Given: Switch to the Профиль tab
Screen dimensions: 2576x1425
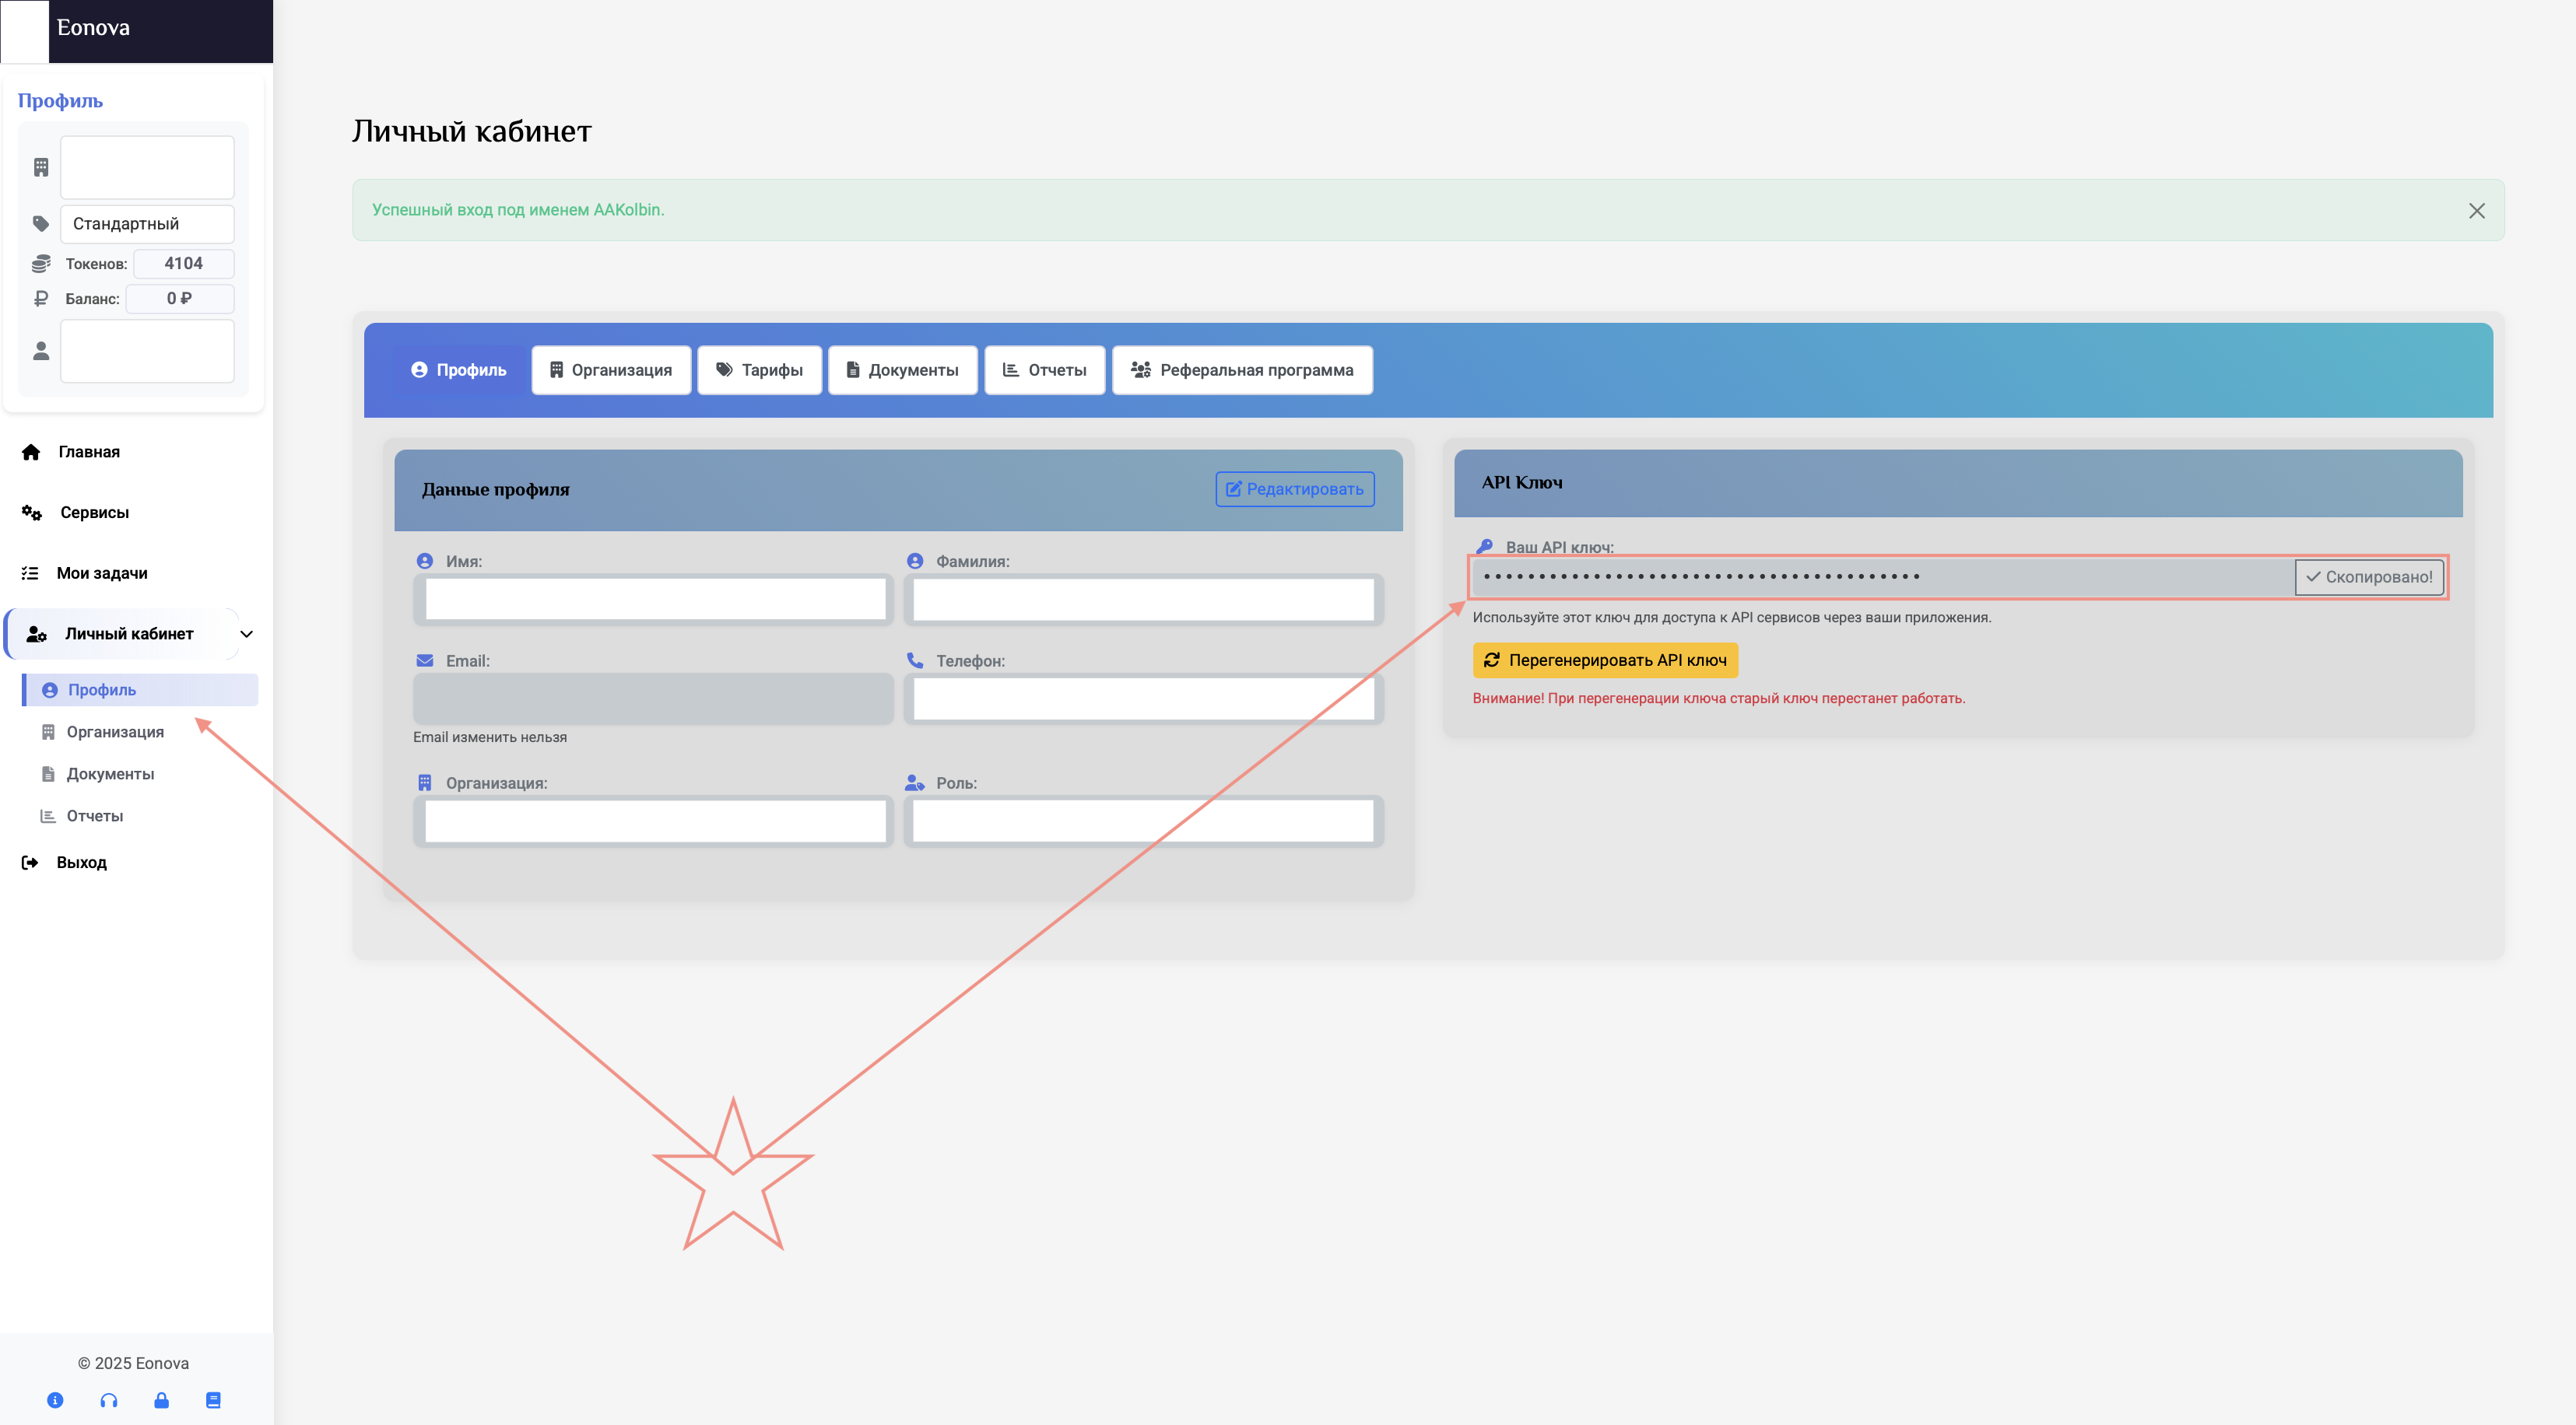Looking at the screenshot, I should point(458,369).
